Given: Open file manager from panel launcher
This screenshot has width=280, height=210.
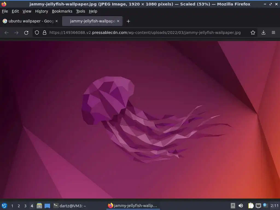Looking at the screenshot, I should click(x=39, y=206).
